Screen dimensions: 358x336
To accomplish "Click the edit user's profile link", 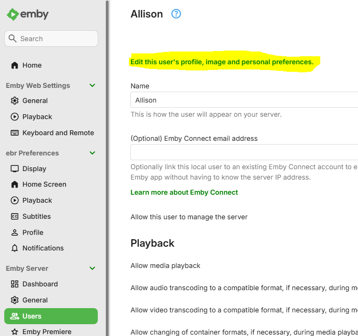I will coord(222,62).
